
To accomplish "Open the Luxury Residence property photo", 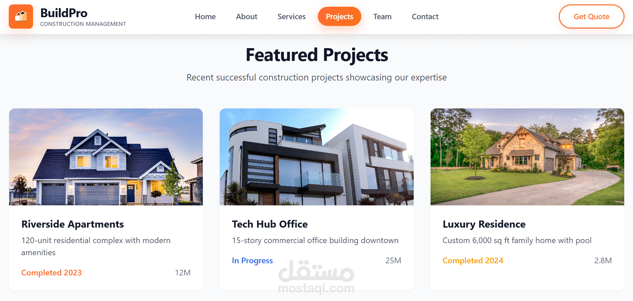I will (x=527, y=157).
